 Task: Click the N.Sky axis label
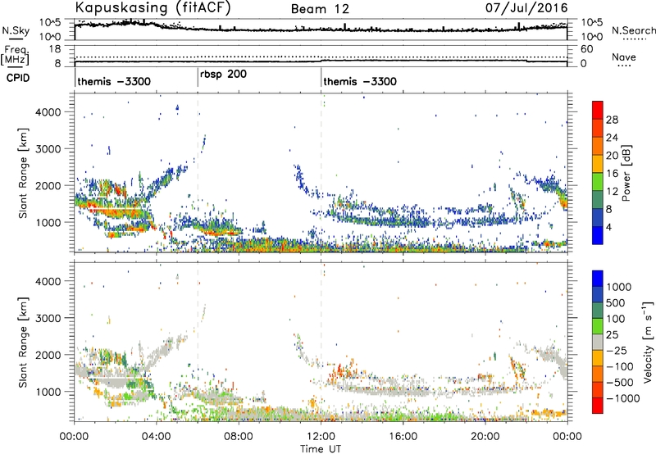(16, 30)
